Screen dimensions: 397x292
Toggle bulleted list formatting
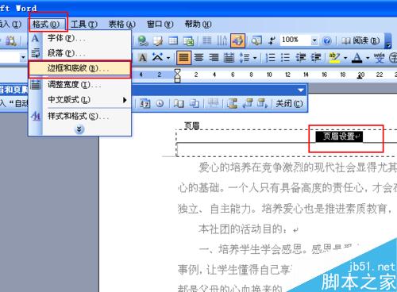click(x=285, y=57)
